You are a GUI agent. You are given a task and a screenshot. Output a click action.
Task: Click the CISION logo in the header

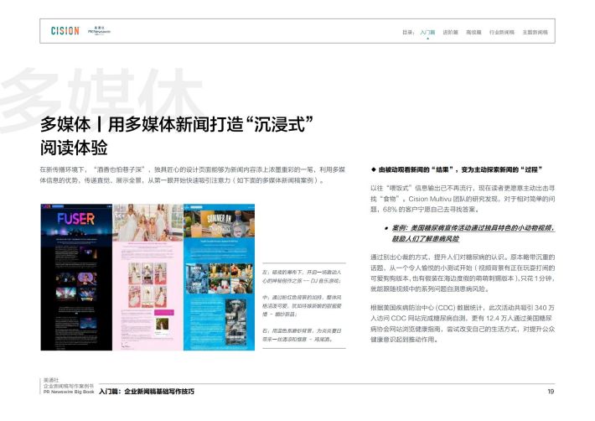[65, 31]
